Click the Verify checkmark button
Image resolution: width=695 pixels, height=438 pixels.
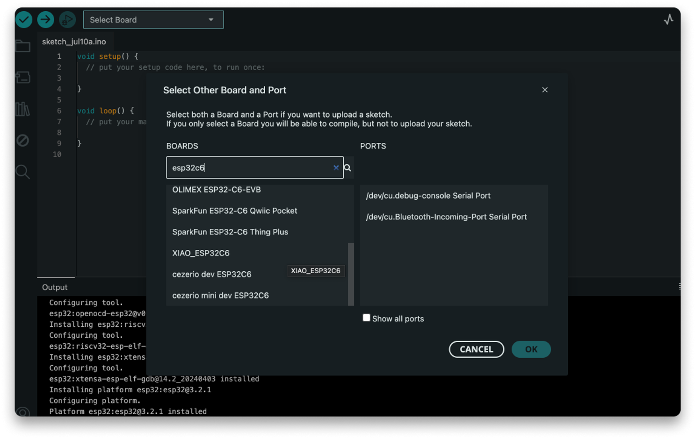point(24,20)
